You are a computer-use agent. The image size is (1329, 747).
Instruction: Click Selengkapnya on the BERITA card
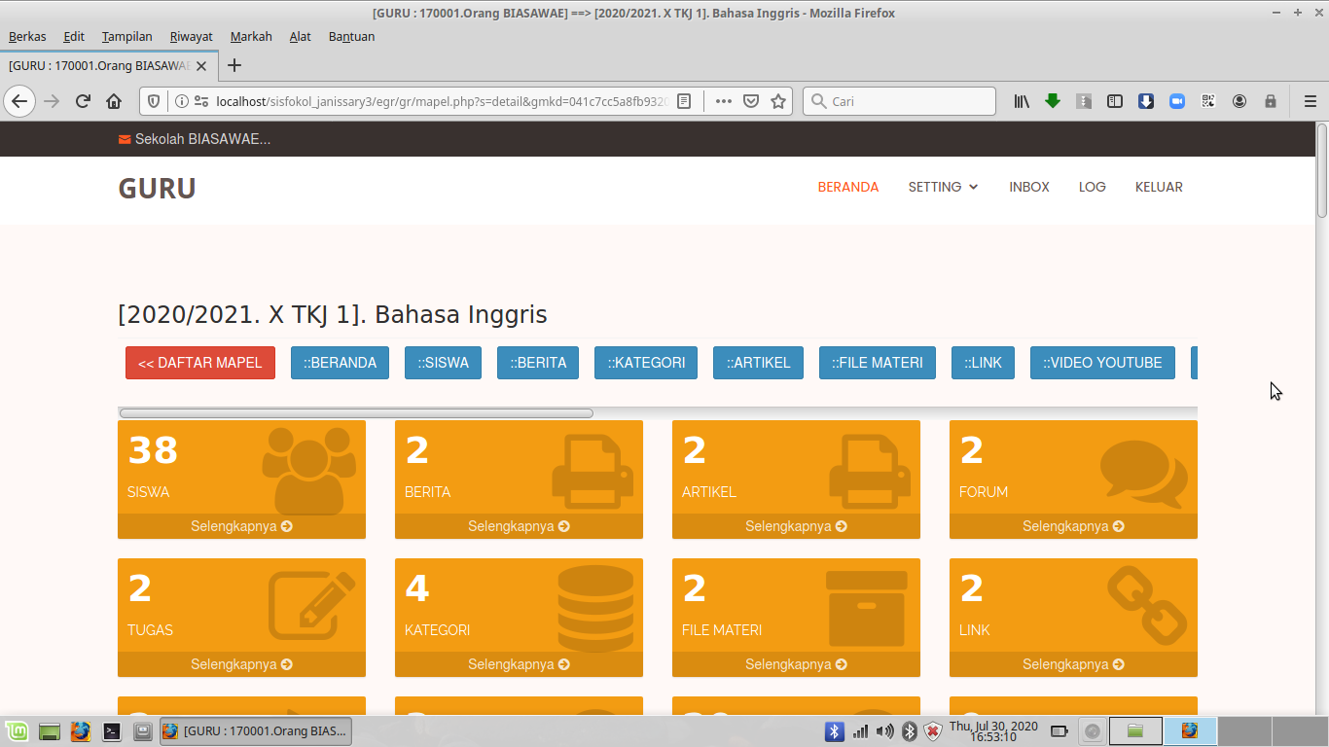(x=519, y=526)
